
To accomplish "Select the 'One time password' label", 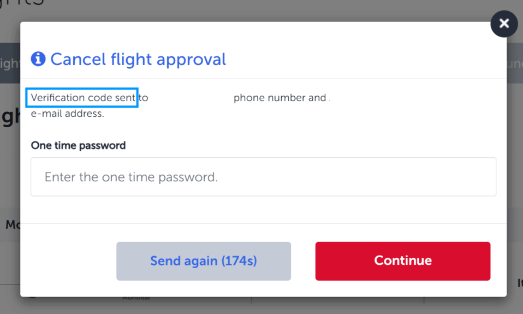I will point(78,145).
